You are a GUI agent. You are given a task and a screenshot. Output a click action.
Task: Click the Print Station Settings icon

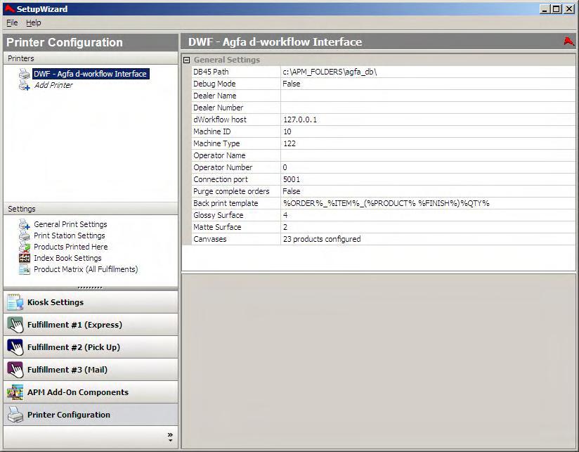tap(25, 235)
